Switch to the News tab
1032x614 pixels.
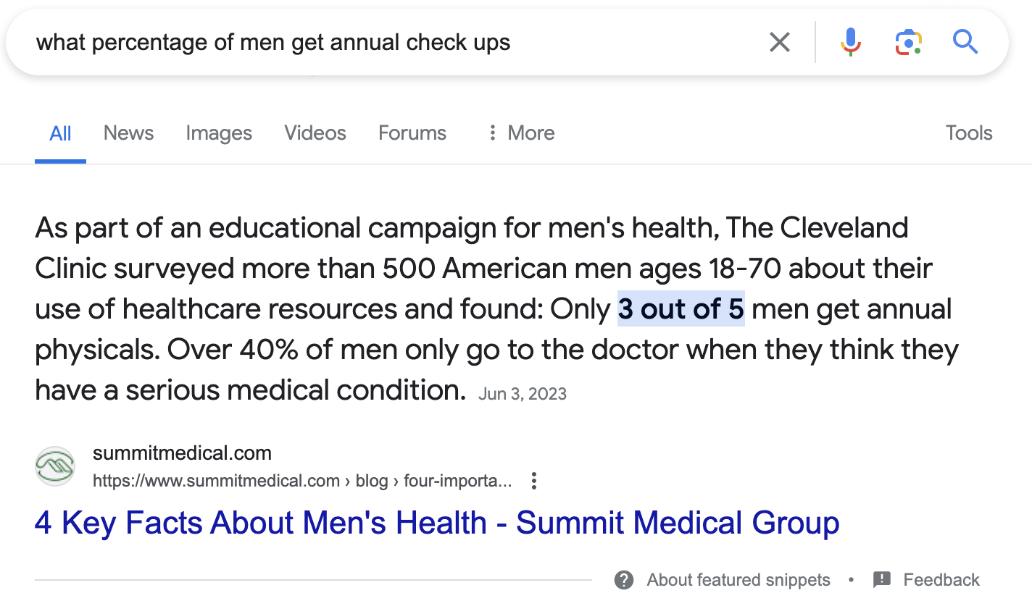(128, 133)
